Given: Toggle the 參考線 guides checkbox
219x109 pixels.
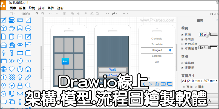Looking at the screenshot, I should coord(182,39).
